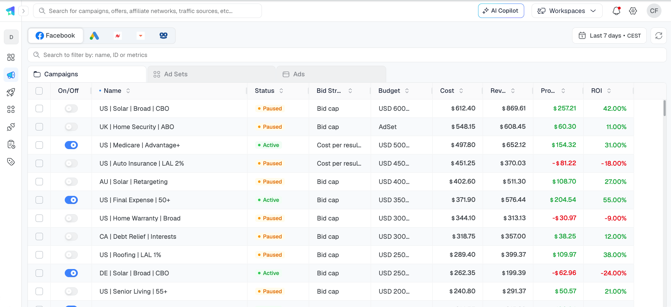
Task: Turn off DE | Solar | Broad | CBO switch
Action: click(71, 273)
